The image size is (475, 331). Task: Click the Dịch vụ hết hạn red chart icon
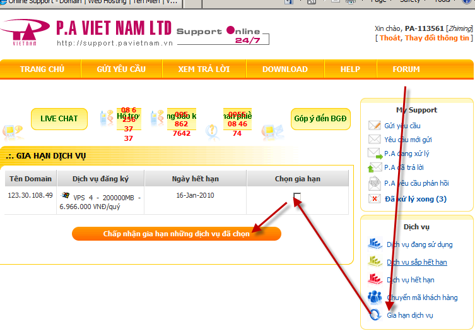click(375, 279)
